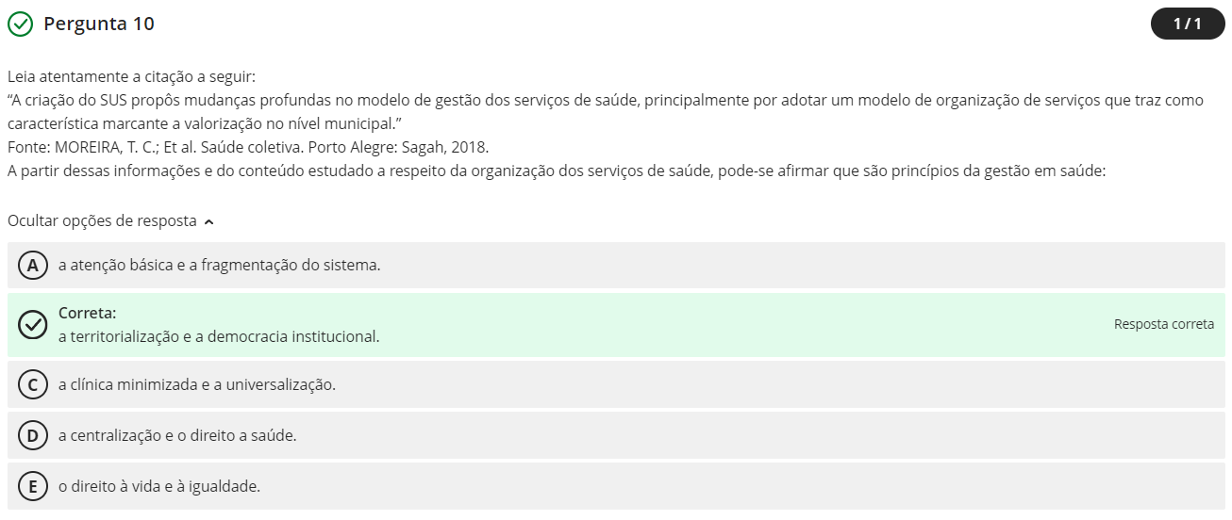1232x520 pixels.
Task: Click the 1/1 score badge
Action: 1187,24
